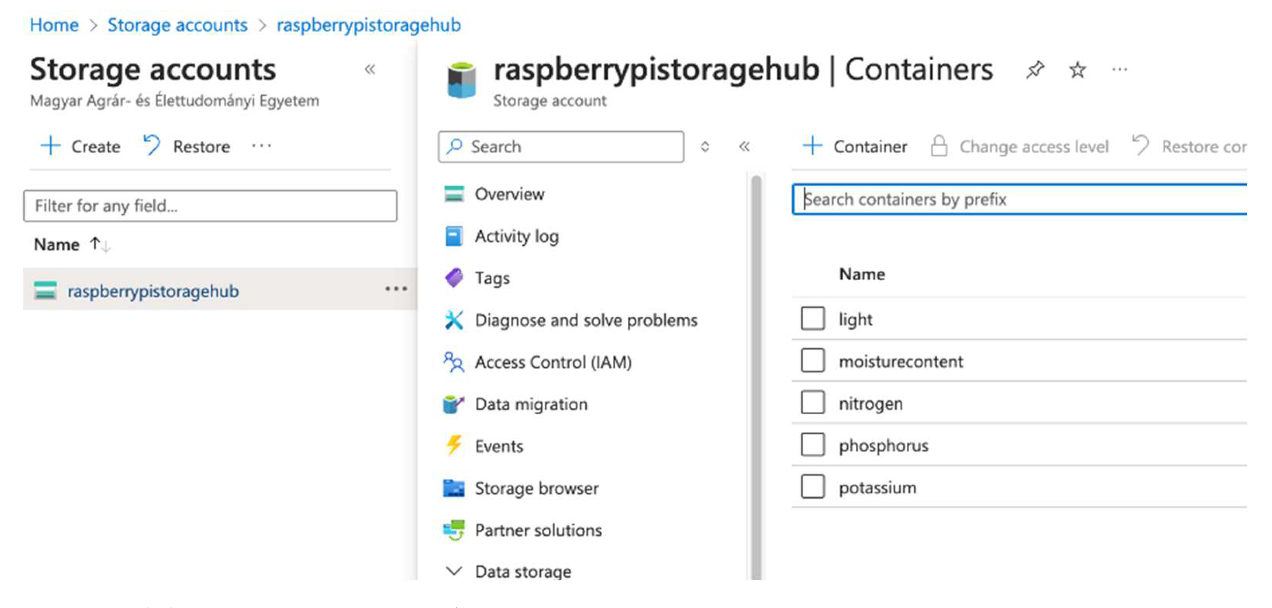Click the favorite star icon
The height and width of the screenshot is (608, 1272).
pyautogui.click(x=1077, y=70)
